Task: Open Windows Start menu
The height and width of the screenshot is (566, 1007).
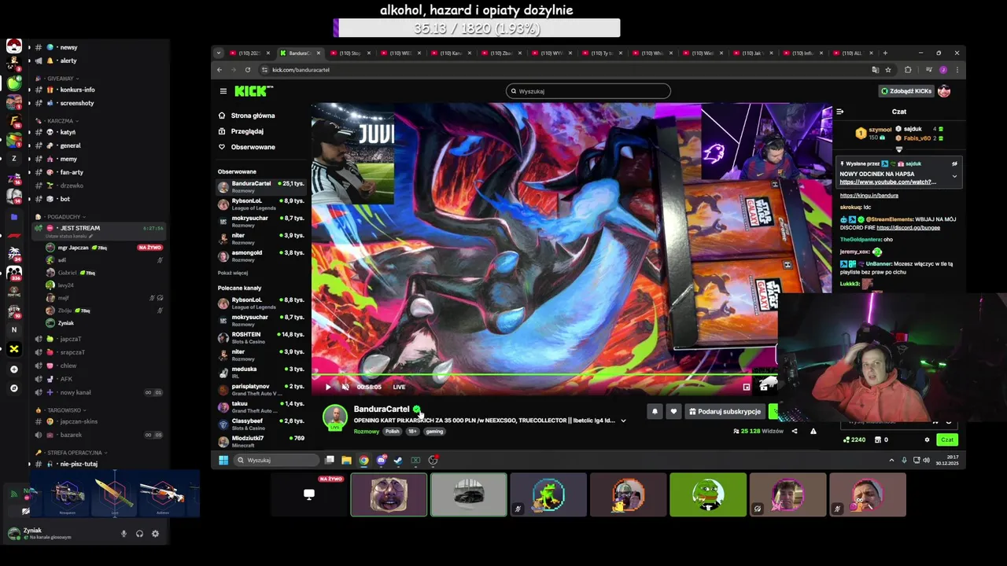Action: 223,460
